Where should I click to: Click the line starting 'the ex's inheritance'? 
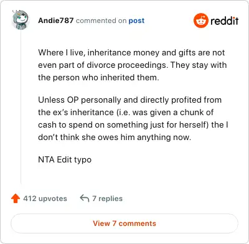coord(126,113)
